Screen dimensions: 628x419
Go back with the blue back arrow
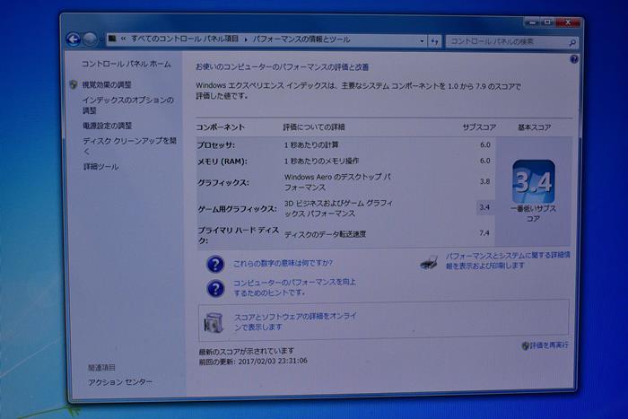pos(73,39)
